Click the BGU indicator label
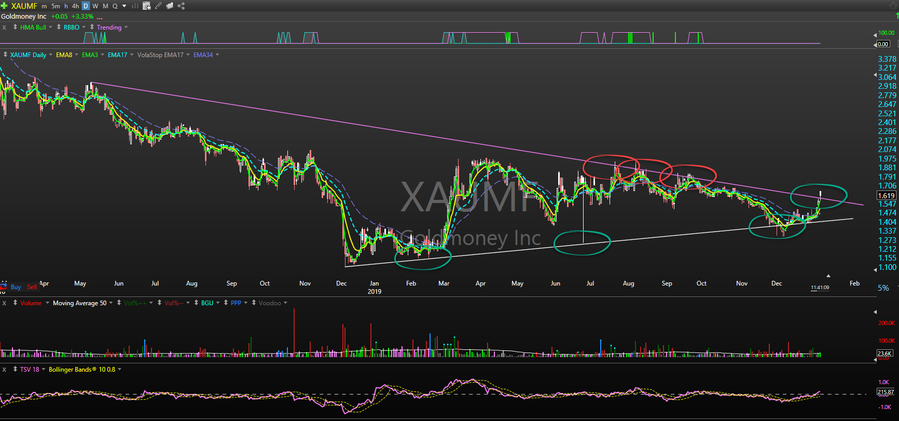899x421 pixels. pyautogui.click(x=207, y=303)
